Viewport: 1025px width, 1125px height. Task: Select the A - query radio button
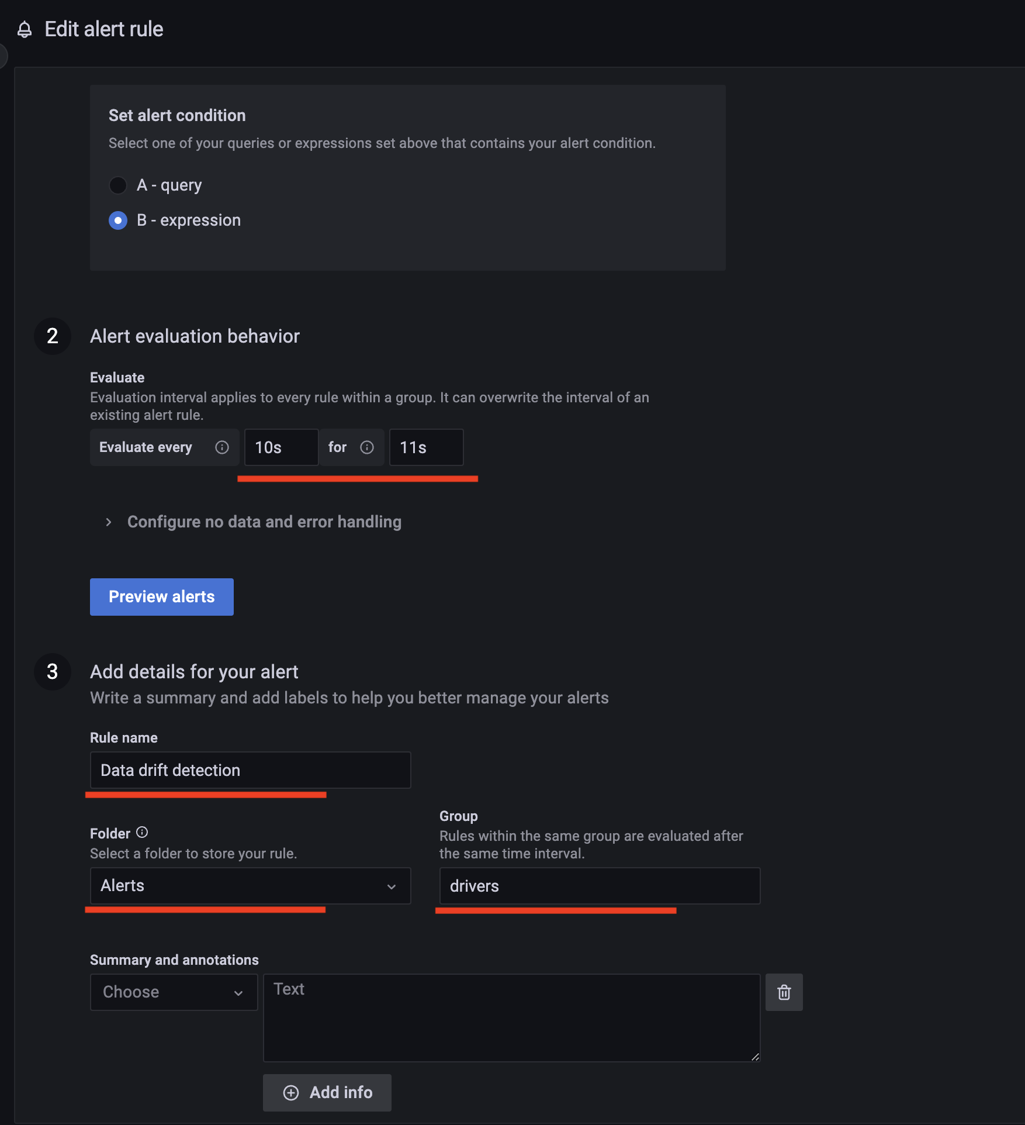click(118, 185)
